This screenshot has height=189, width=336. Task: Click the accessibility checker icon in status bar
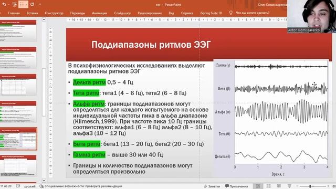click(x=41, y=186)
